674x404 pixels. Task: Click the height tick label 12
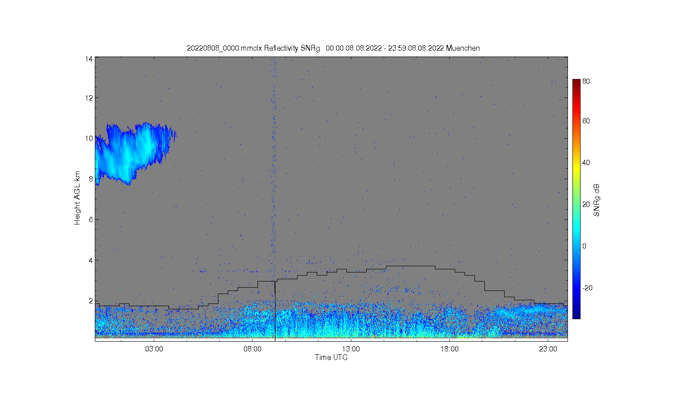(x=89, y=98)
